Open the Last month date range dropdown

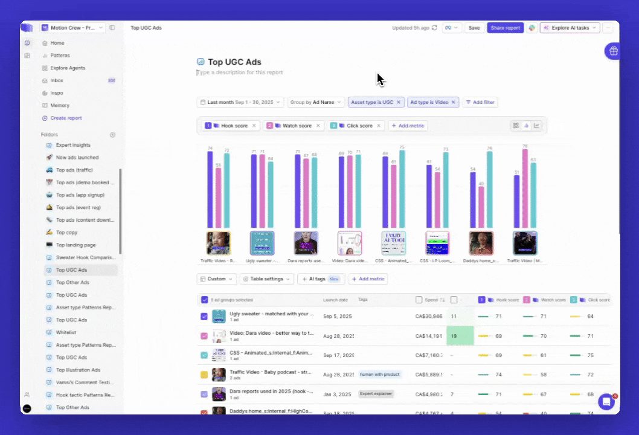tap(240, 103)
